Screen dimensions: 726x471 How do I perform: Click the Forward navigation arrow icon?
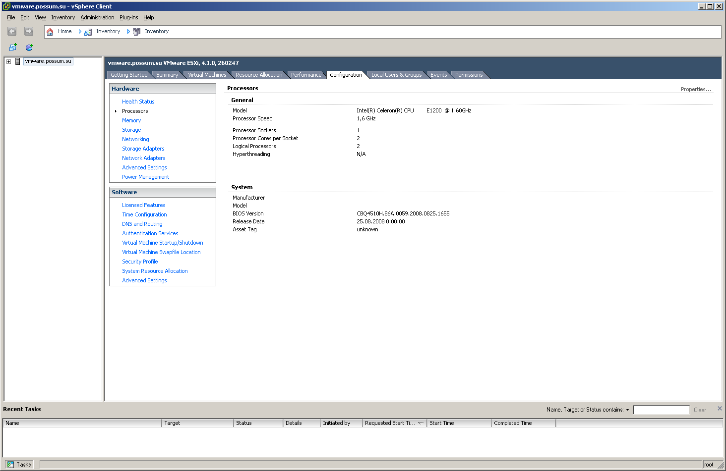(29, 31)
